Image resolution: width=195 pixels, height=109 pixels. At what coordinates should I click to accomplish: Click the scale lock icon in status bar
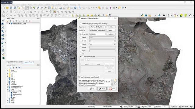coord(139,107)
